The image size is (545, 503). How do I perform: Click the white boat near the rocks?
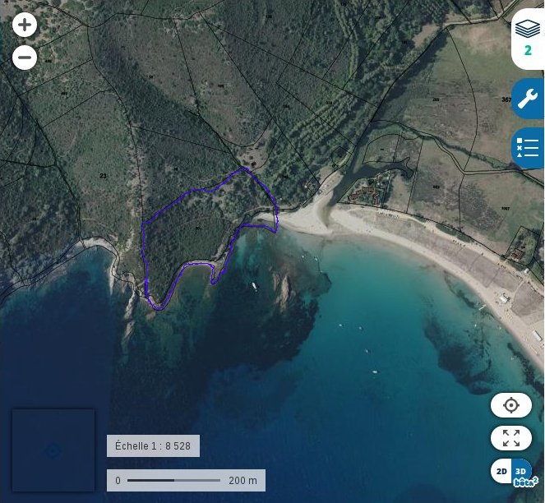(255, 287)
